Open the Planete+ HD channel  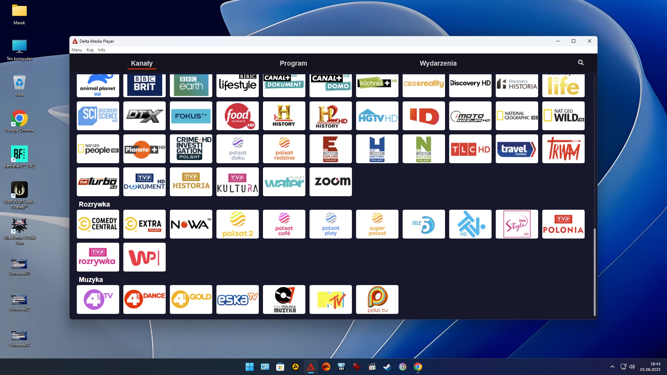click(144, 149)
